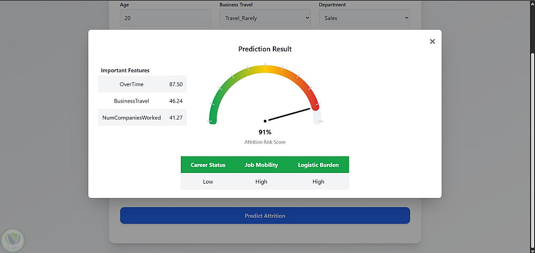Screen dimensions: 535x253
Task: Click the gauge needle pivot dot
Action: click(265, 121)
